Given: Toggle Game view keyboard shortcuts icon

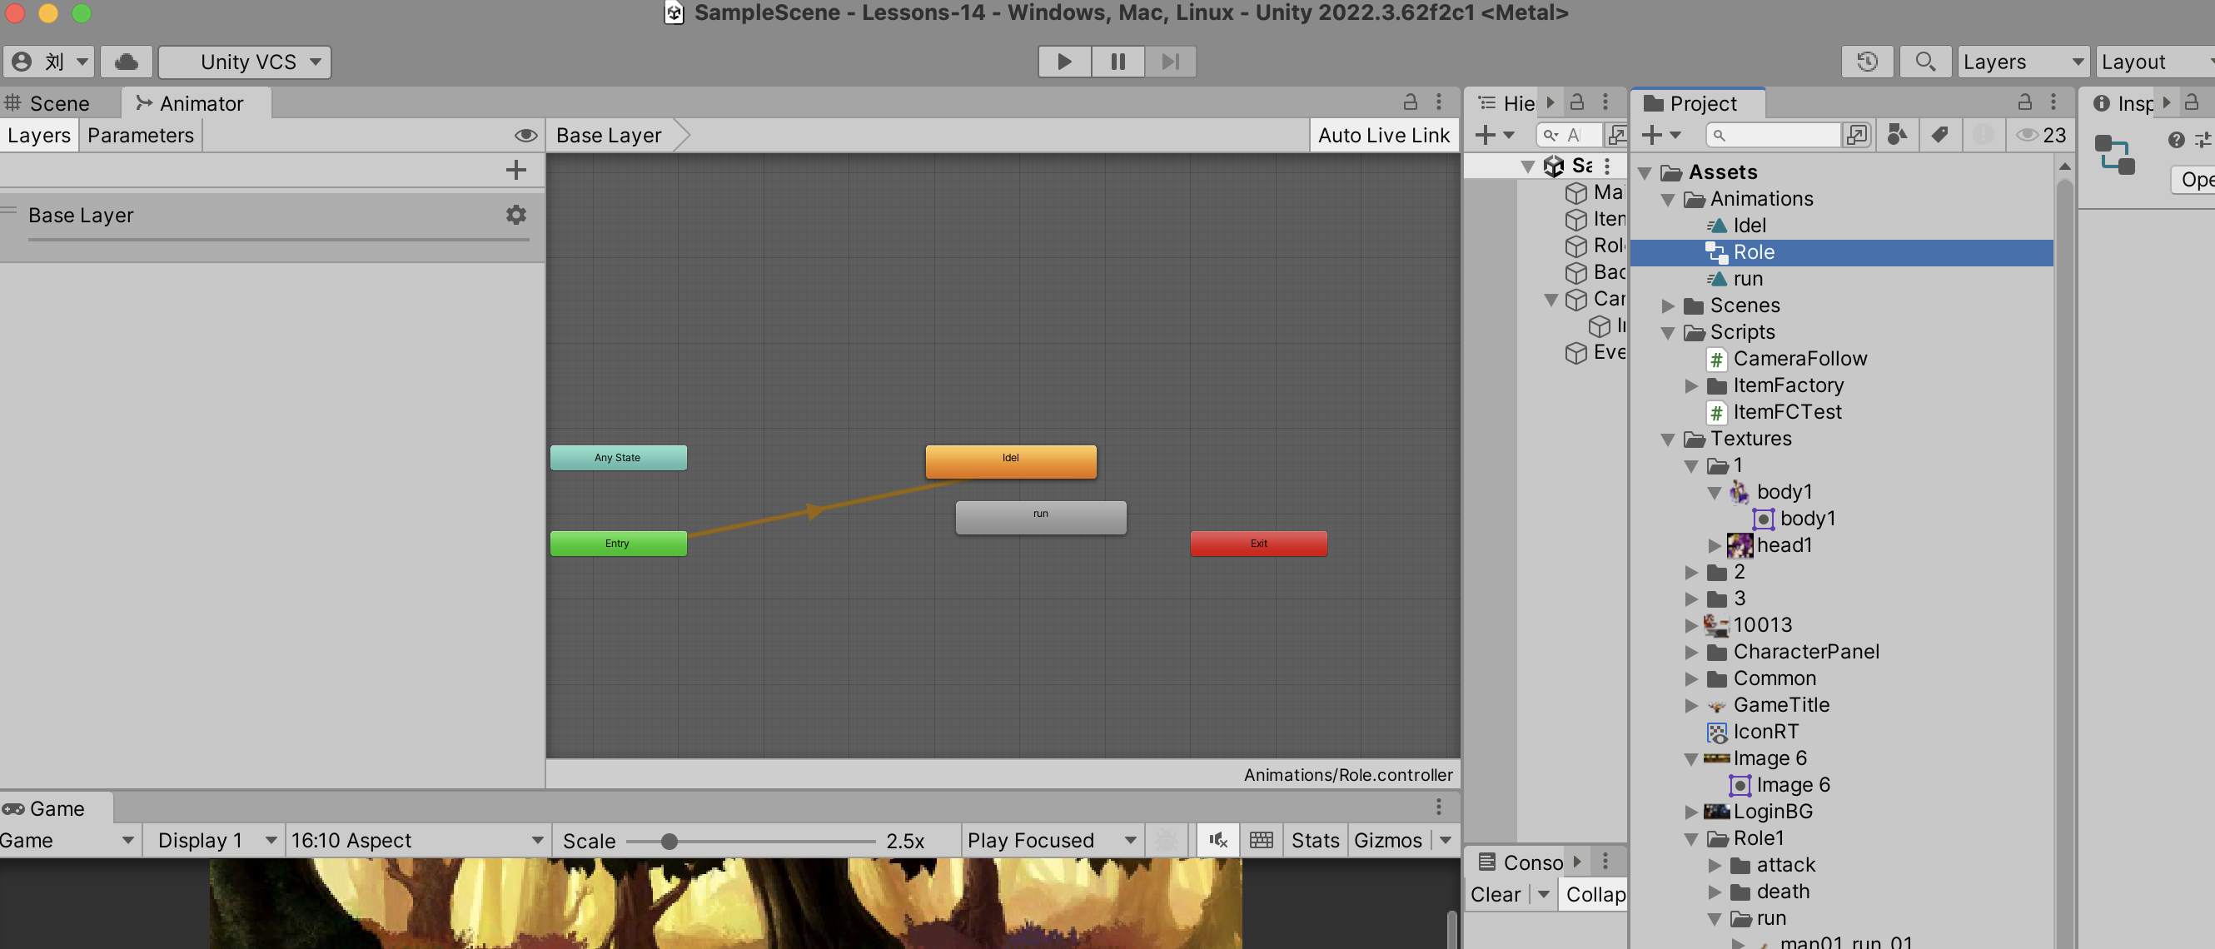Looking at the screenshot, I should (x=1262, y=840).
